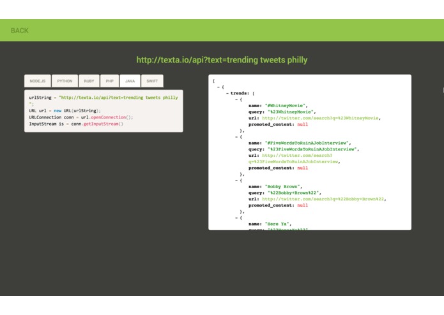
Task: Go back using the BACK button
Action: click(20, 31)
